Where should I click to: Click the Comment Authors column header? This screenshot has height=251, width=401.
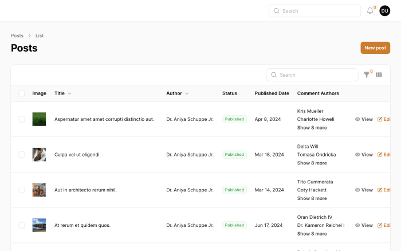tap(318, 93)
